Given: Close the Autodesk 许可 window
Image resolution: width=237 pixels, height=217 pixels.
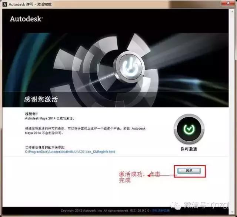Looking at the screenshot, I should [x=228, y=3].
